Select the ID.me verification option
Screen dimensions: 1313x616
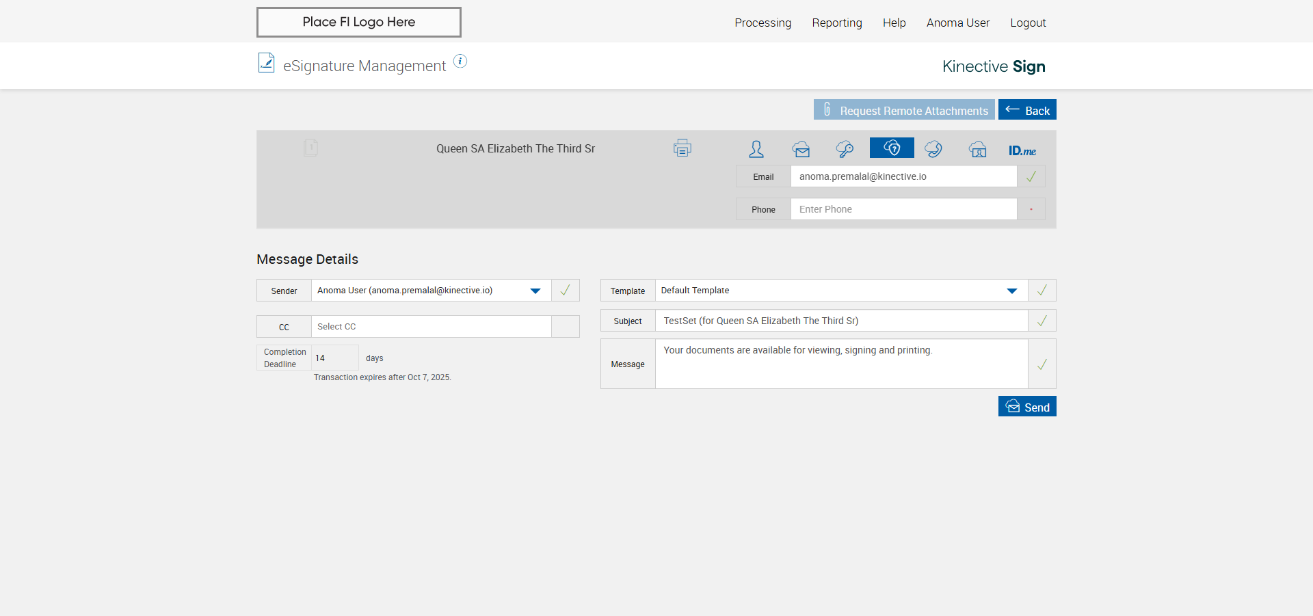coord(1022,150)
